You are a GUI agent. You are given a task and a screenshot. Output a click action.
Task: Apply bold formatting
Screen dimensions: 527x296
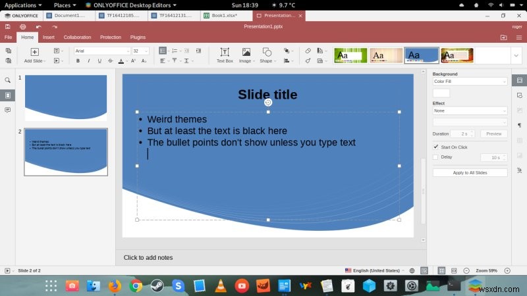point(78,61)
